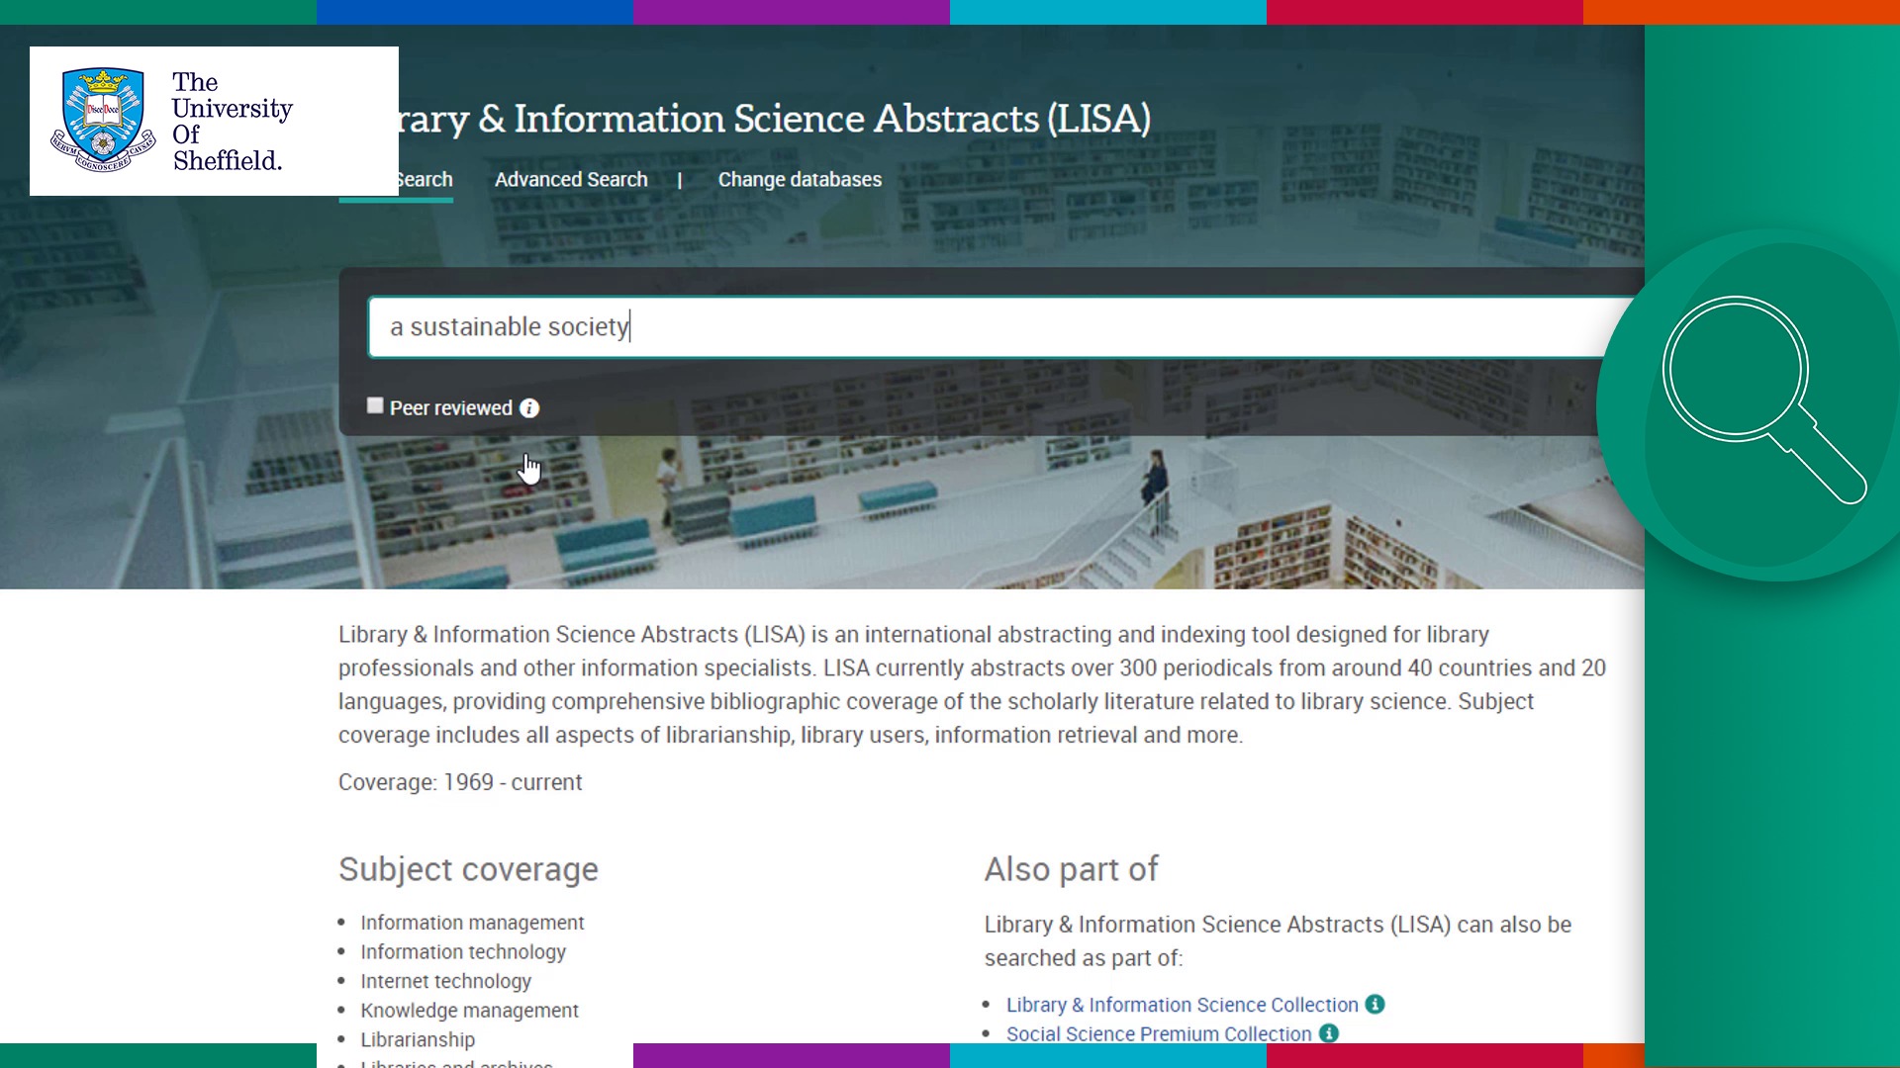Click the Information management list item
1900x1068 pixels.
tap(472, 923)
